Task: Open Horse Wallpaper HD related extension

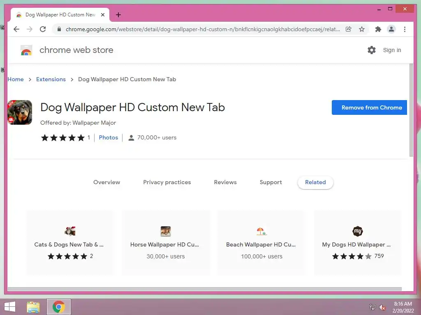Action: (x=166, y=243)
